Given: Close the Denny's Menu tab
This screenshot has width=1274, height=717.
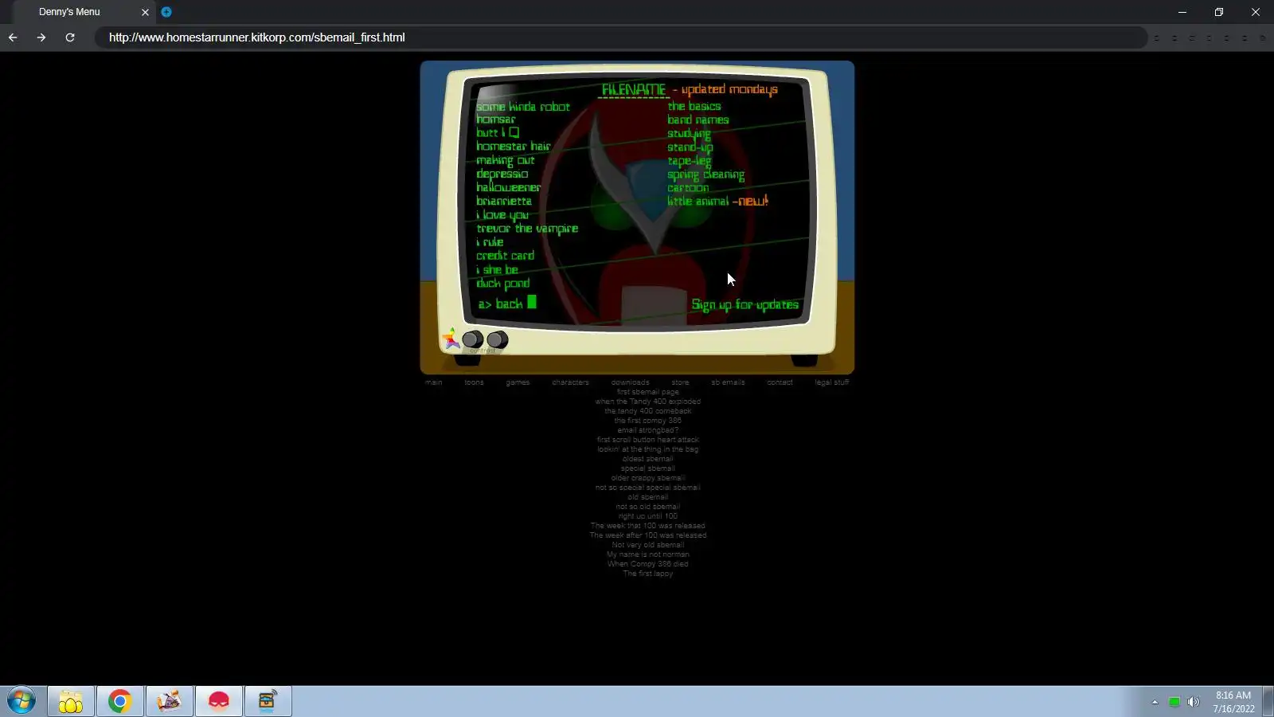Looking at the screenshot, I should coord(145,12).
